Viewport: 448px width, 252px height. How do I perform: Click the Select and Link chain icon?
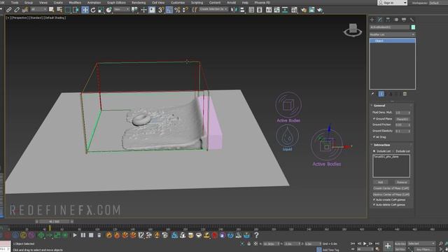coord(9,10)
